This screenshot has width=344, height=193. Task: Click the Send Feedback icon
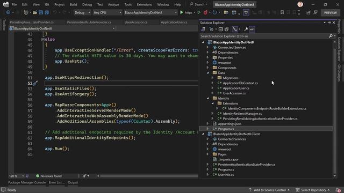pos(316,12)
